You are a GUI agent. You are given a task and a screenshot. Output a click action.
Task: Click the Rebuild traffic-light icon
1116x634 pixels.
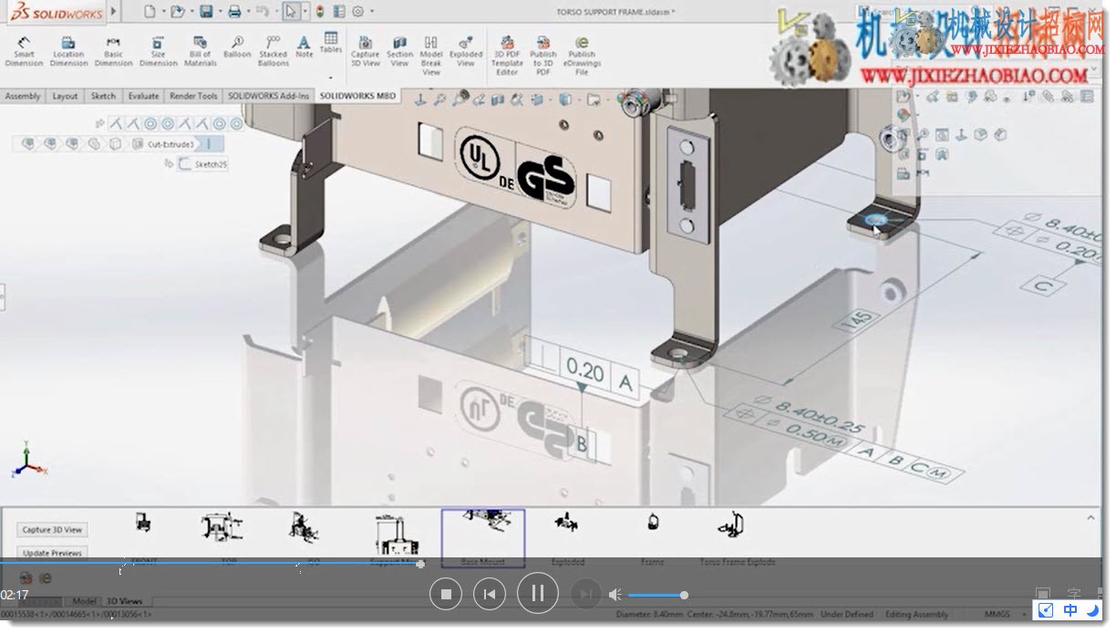319,12
